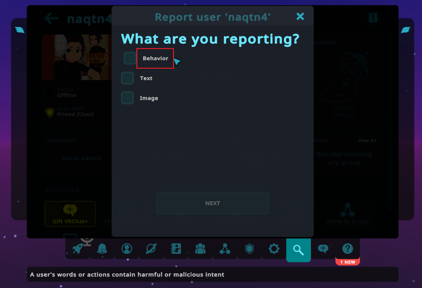422x288 pixels.
Task: Check the Image report option
Action: point(127,98)
